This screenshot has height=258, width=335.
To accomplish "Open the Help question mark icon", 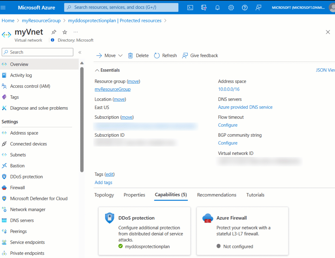I will (244, 7).
